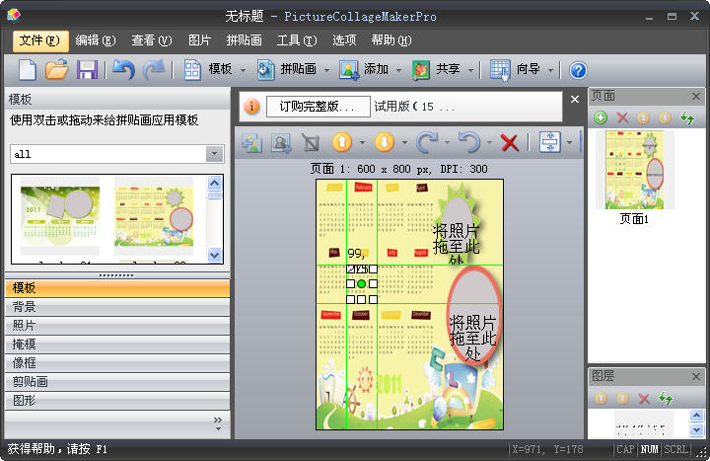The width and height of the screenshot is (710, 461).
Task: Click the 拼贴画 collage toolbar icon
Action: tap(265, 70)
